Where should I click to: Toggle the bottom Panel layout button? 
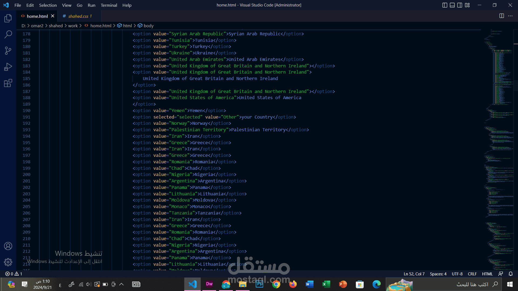click(x=452, y=5)
